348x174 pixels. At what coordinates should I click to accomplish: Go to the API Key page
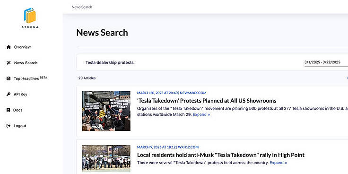(x=20, y=94)
